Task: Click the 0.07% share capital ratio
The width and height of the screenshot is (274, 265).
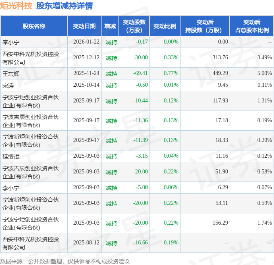Action: coord(265,187)
